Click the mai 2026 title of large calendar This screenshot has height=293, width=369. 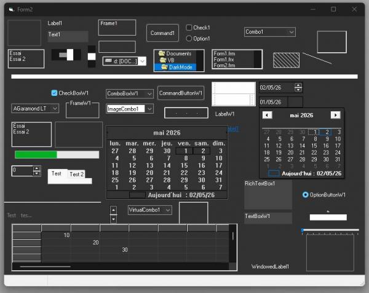click(167, 133)
